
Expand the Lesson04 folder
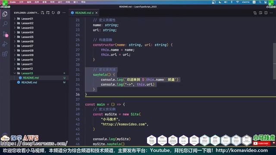[x=15, y=32]
